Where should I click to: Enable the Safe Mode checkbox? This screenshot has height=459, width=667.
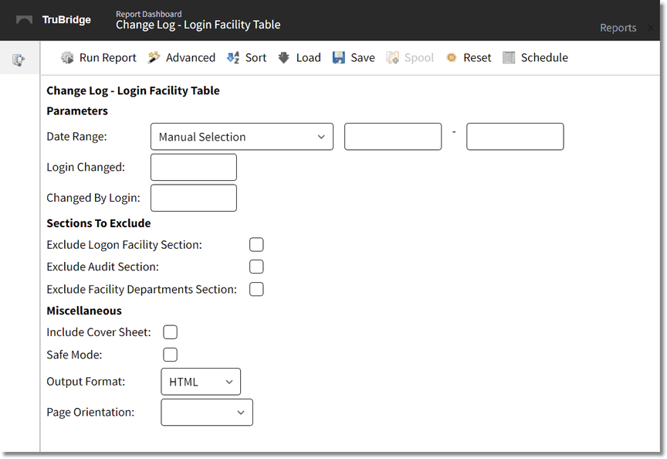coord(170,354)
